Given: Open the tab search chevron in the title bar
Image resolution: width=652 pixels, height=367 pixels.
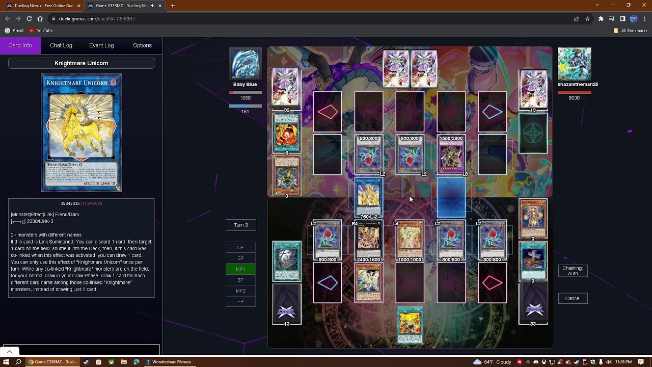Looking at the screenshot, I should click(x=597, y=5).
